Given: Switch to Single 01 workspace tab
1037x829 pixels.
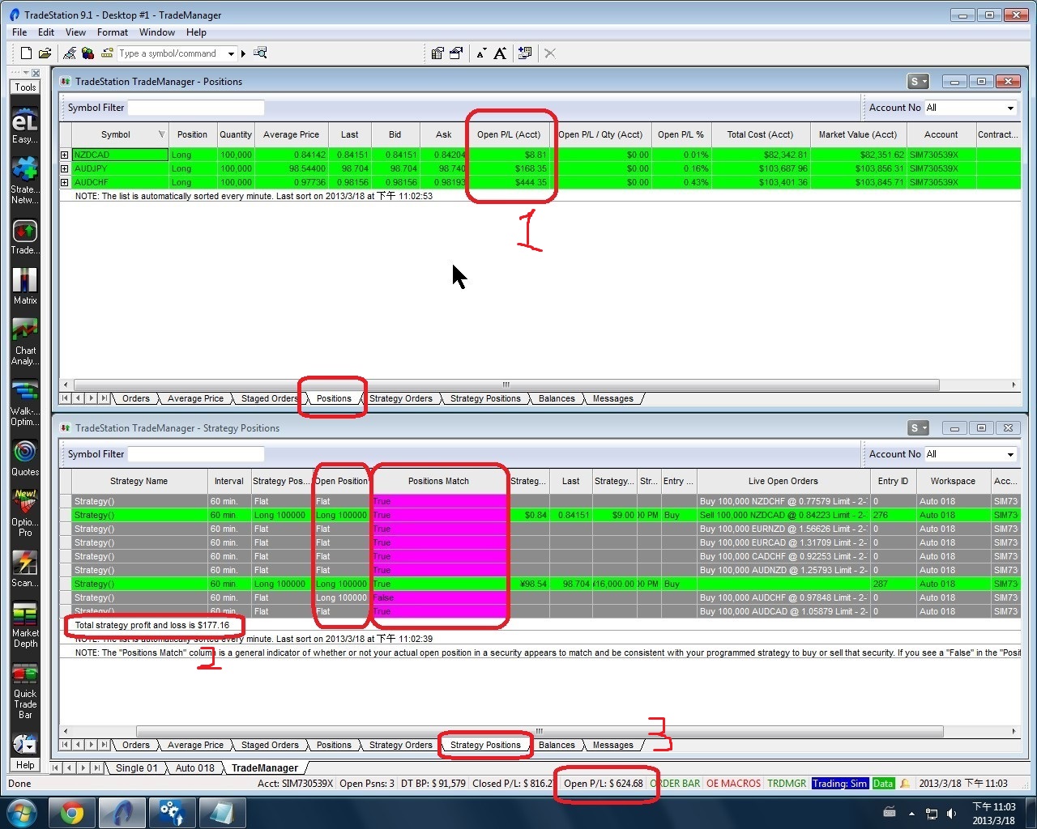Looking at the screenshot, I should (x=136, y=768).
